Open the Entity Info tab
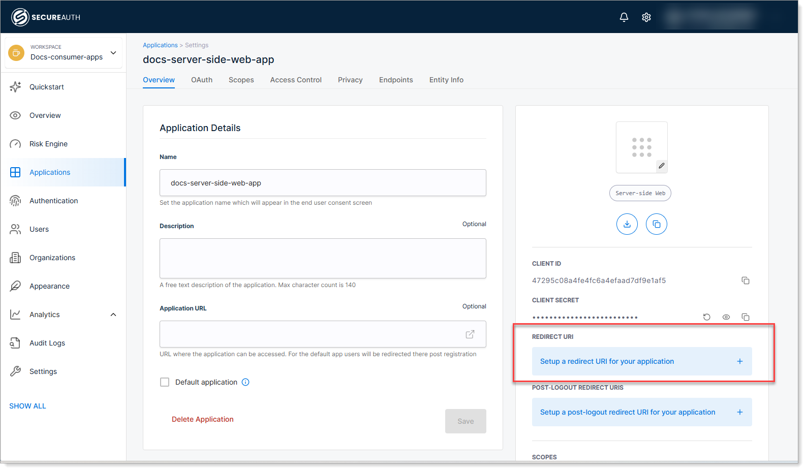This screenshot has height=471, width=806. (446, 80)
